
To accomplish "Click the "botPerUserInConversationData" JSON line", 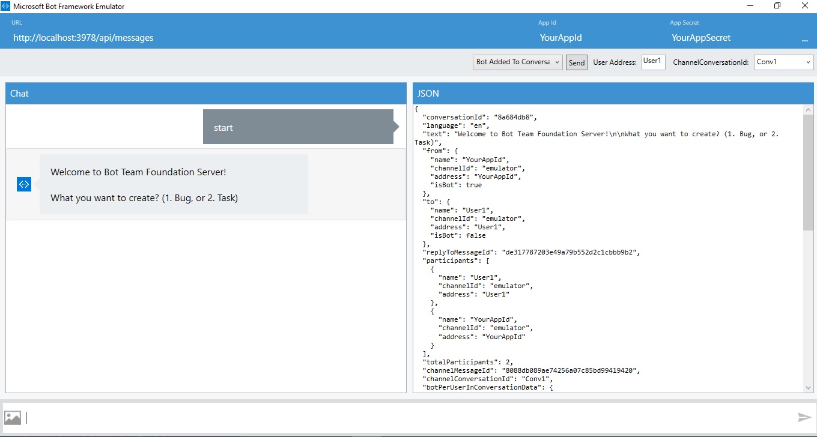I will click(488, 387).
